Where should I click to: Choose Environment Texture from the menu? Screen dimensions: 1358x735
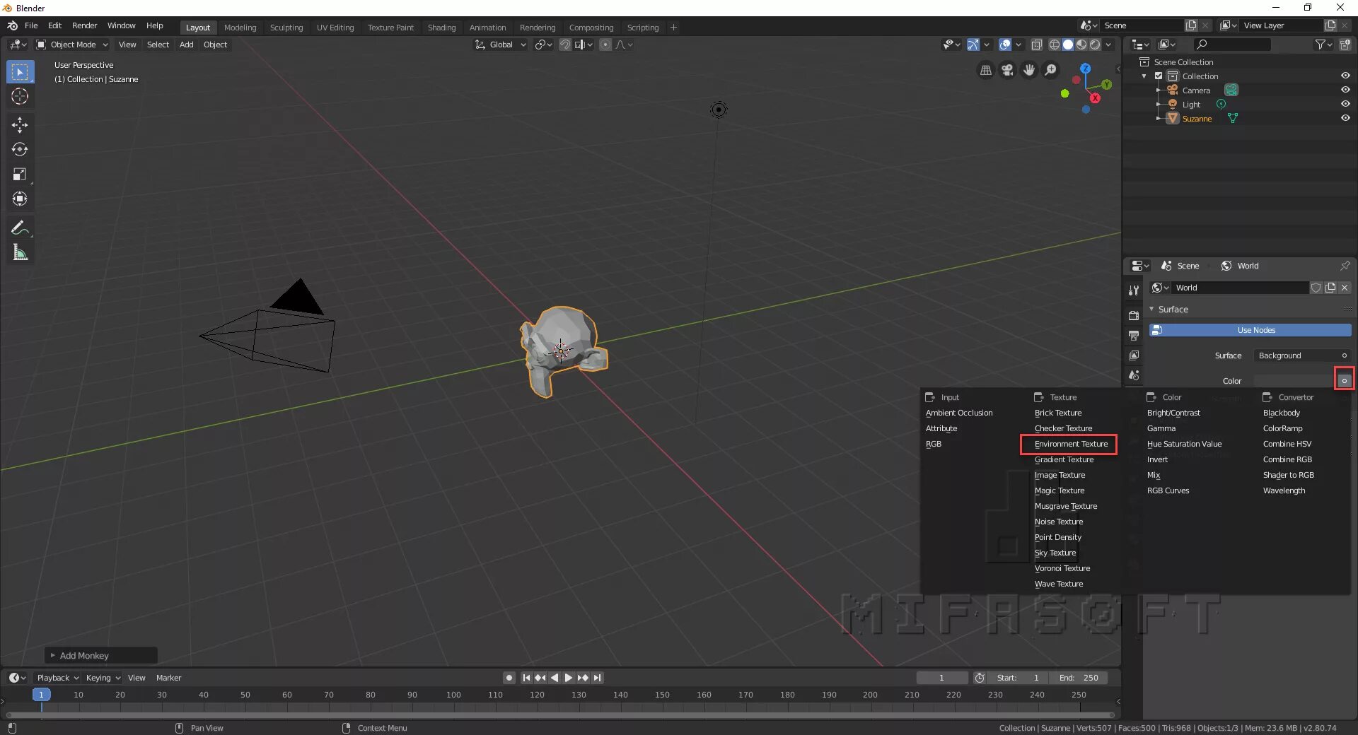tap(1071, 444)
